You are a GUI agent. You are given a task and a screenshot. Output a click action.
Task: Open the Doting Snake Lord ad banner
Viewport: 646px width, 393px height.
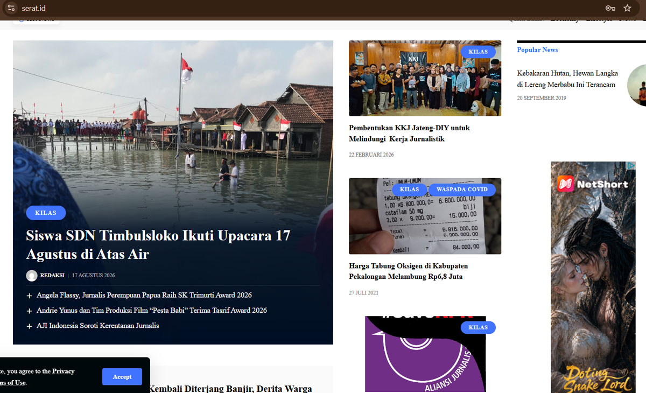pyautogui.click(x=593, y=277)
